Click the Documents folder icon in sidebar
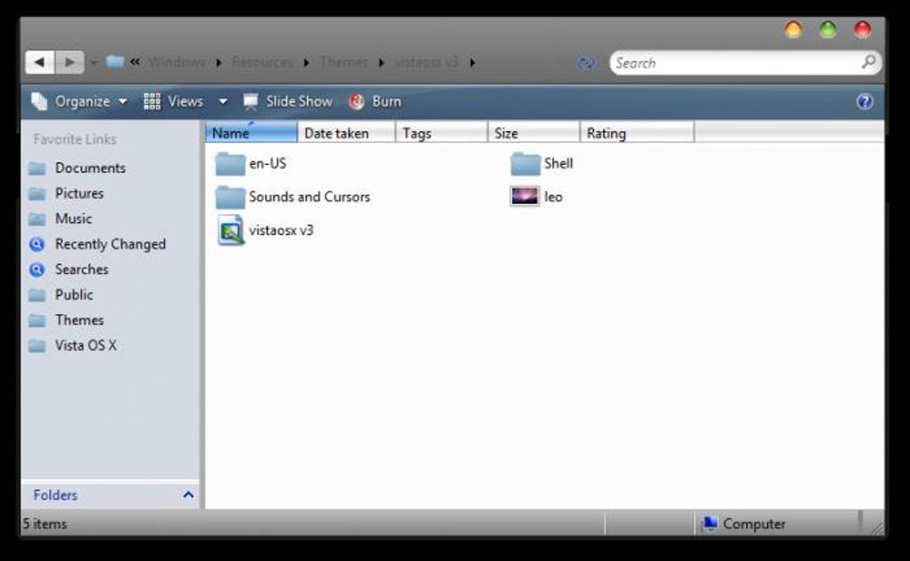This screenshot has width=910, height=561. (x=37, y=169)
